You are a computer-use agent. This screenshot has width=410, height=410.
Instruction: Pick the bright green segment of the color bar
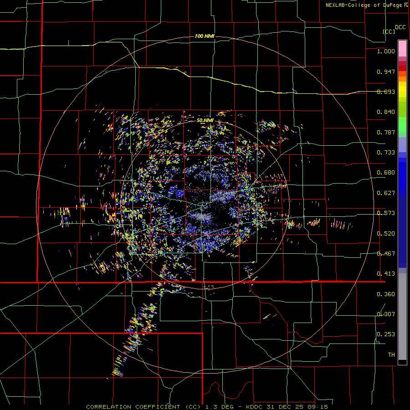coord(402,124)
